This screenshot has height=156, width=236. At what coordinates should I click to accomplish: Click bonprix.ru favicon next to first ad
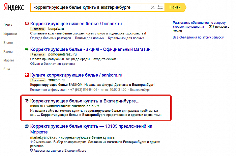[x=27, y=24]
